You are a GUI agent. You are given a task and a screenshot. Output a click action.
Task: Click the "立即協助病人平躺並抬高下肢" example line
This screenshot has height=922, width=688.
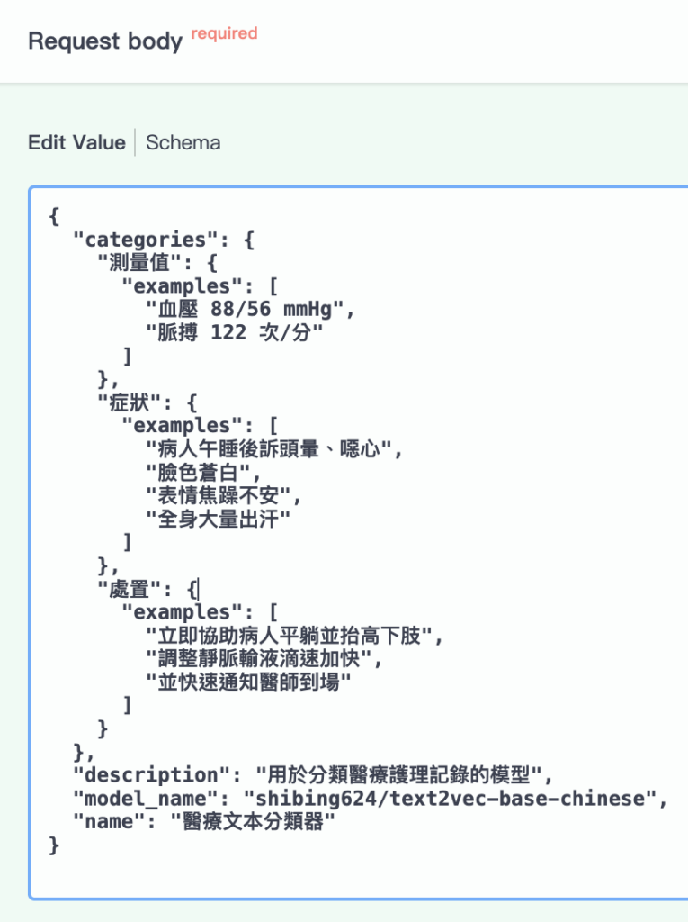tap(295, 636)
